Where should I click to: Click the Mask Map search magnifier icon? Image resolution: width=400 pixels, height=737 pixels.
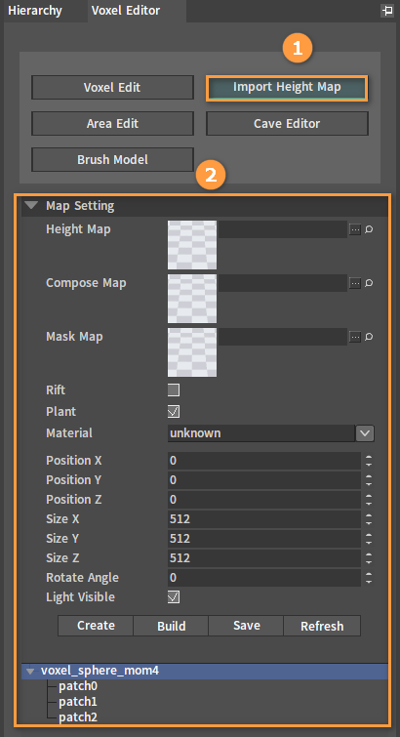tap(369, 337)
